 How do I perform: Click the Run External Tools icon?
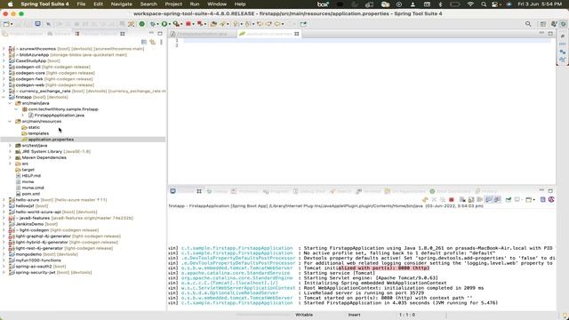tap(176, 24)
